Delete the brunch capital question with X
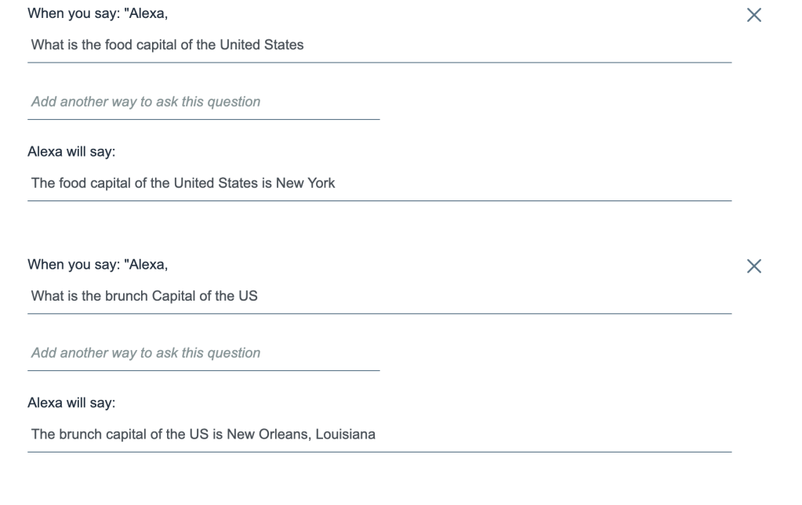Screen dimensions: 802x505 [754, 266]
